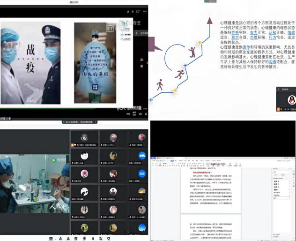Screen dimensions: 296x241
Task: Click the climbing figure icon near the arrow top
Action: pyautogui.click(x=192, y=51)
